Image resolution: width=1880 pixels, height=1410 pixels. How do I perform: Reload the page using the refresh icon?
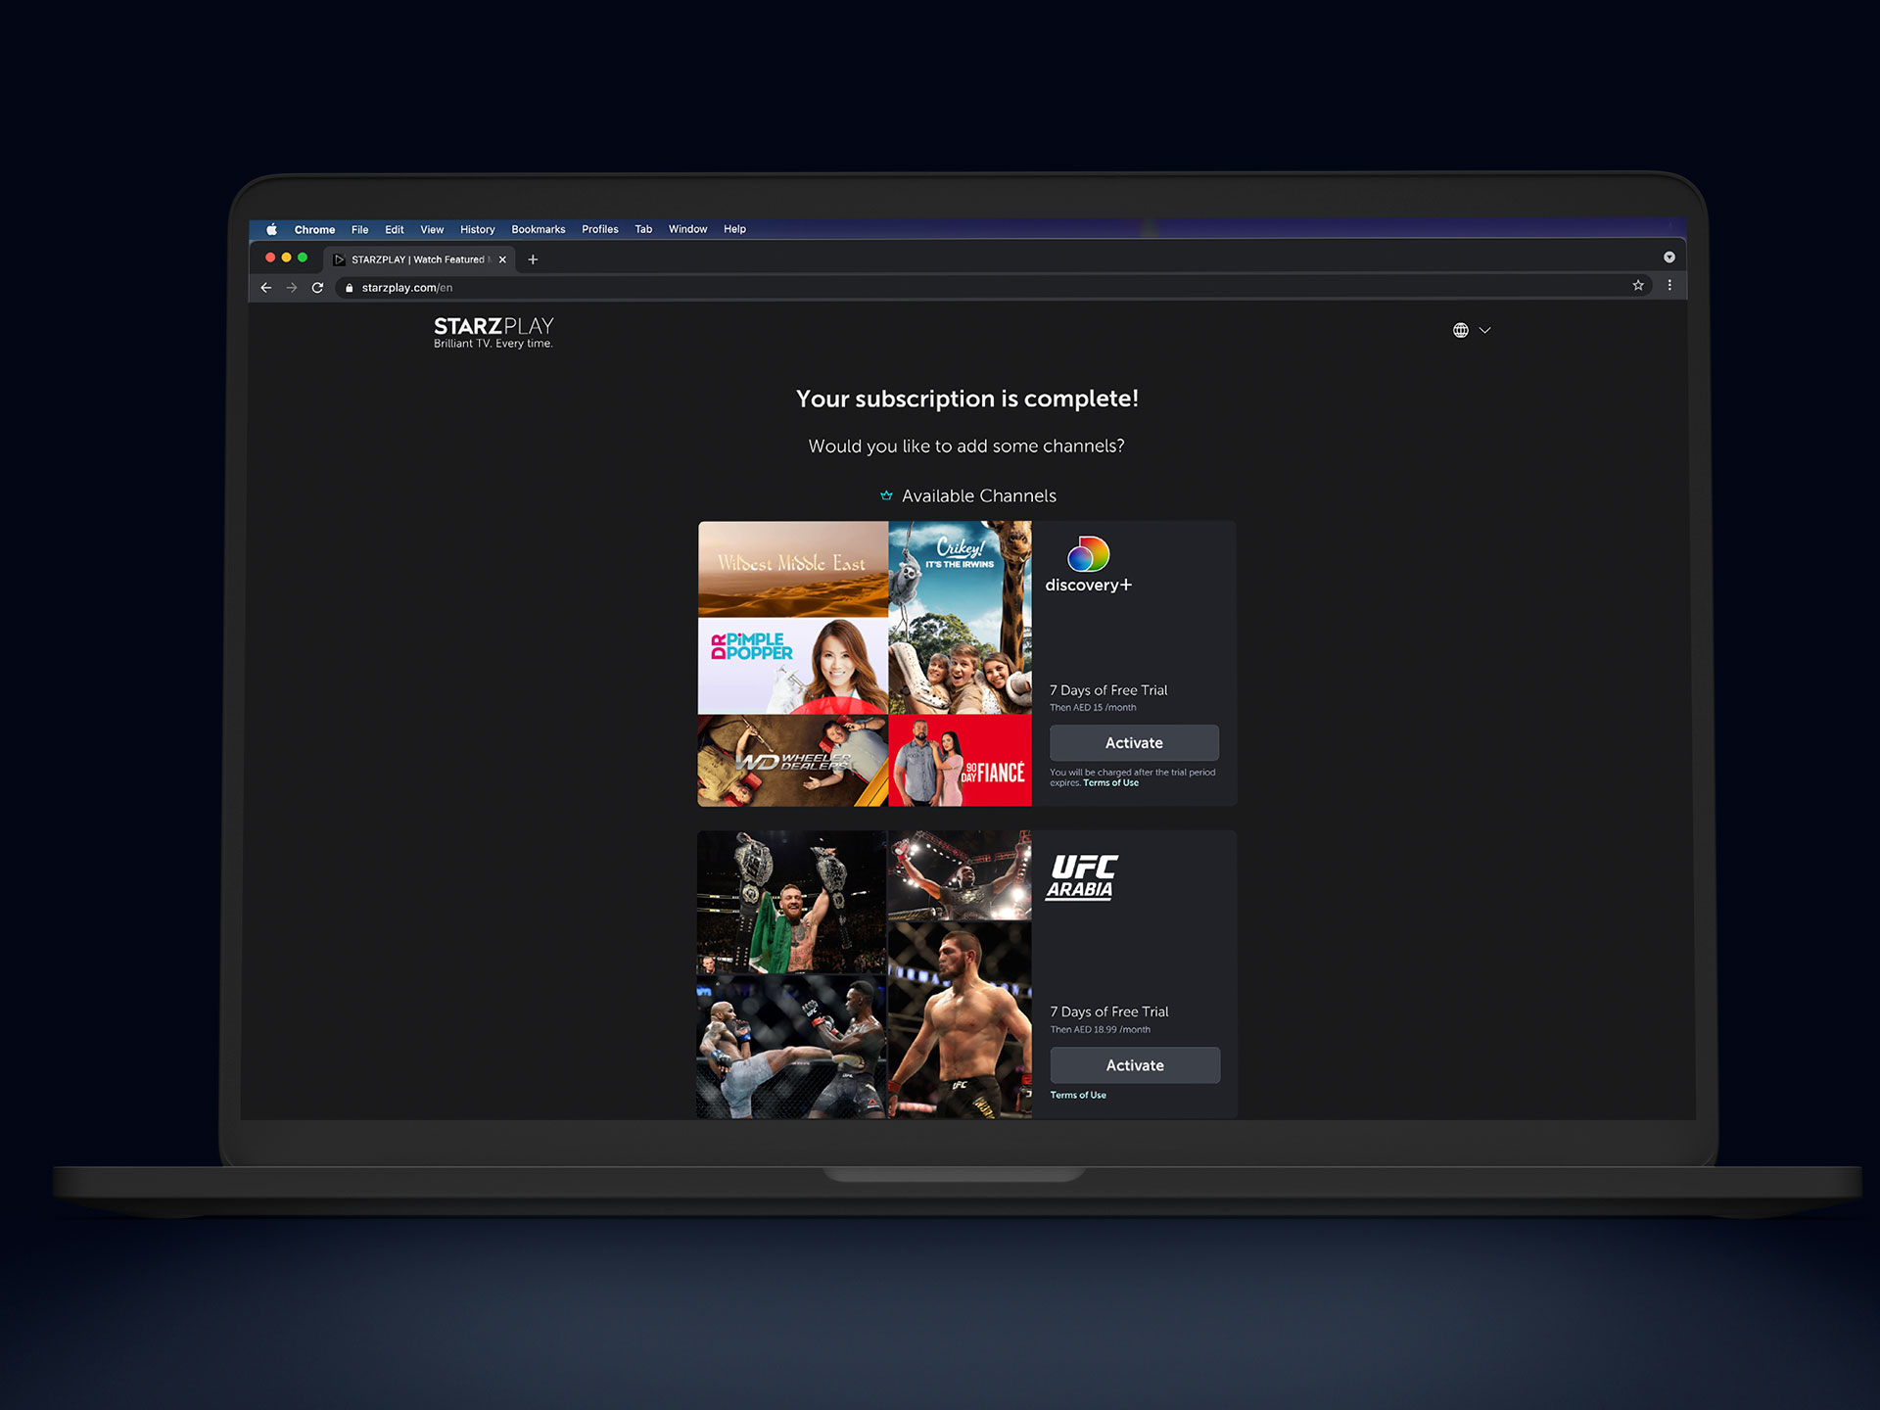tap(318, 287)
